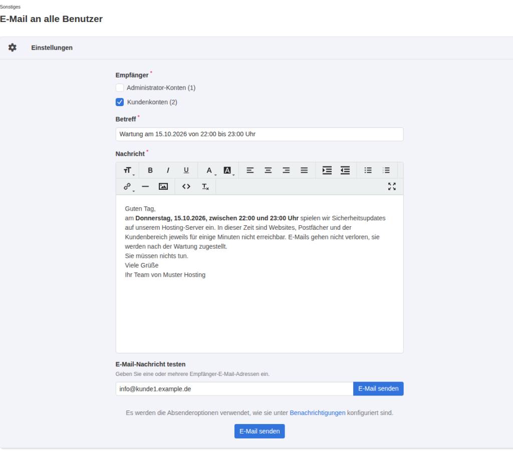Switch to HTML source code view
513x451 pixels.
[x=186, y=187]
